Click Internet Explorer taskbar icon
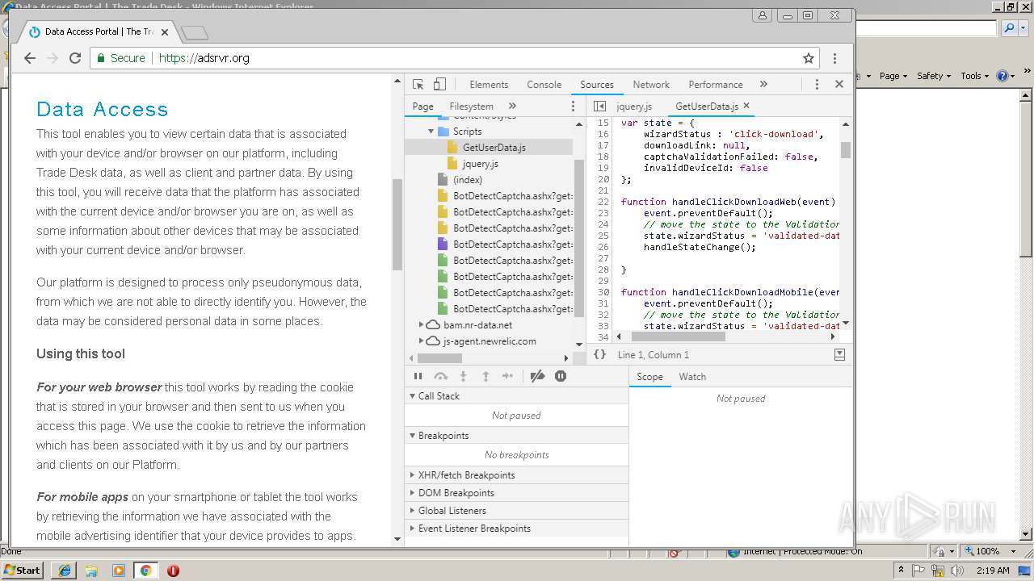The width and height of the screenshot is (1034, 581). coord(64,571)
